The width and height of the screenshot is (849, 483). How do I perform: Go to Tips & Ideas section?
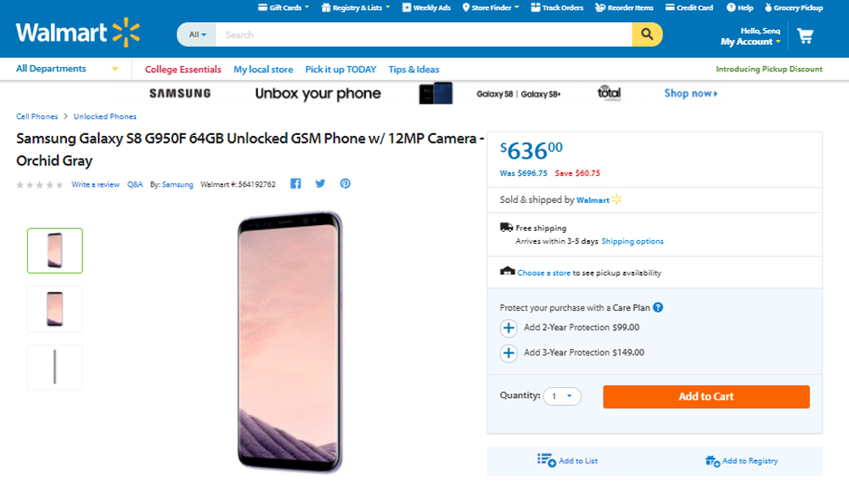[x=414, y=70]
